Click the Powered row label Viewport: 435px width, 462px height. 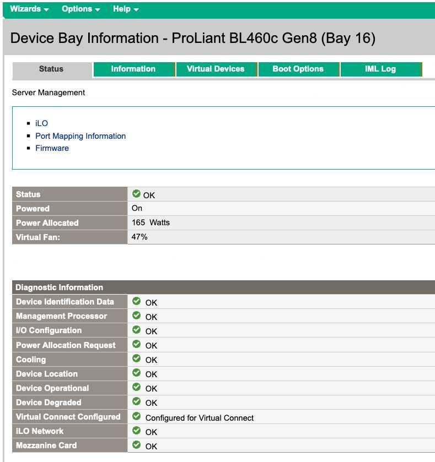coord(33,209)
